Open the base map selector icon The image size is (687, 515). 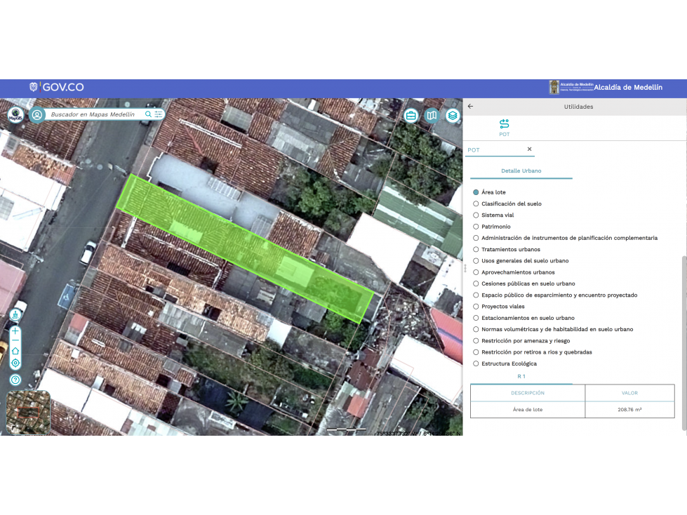coord(432,116)
